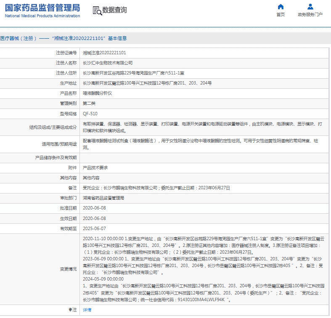Click the 管理类别 label

(x=68, y=103)
